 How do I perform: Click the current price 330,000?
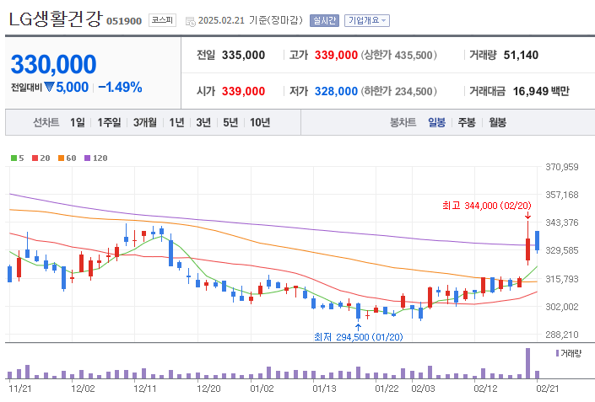[x=53, y=64]
